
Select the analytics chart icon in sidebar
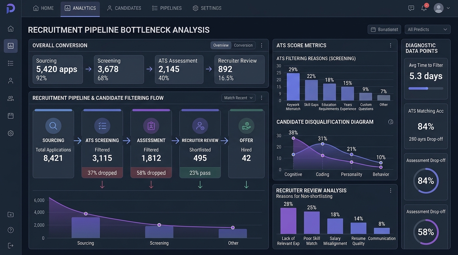point(11,46)
